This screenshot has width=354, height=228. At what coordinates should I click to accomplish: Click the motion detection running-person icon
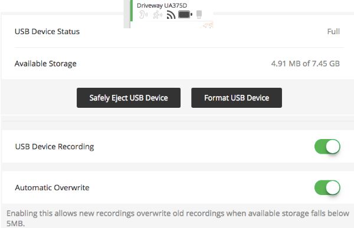158,15
